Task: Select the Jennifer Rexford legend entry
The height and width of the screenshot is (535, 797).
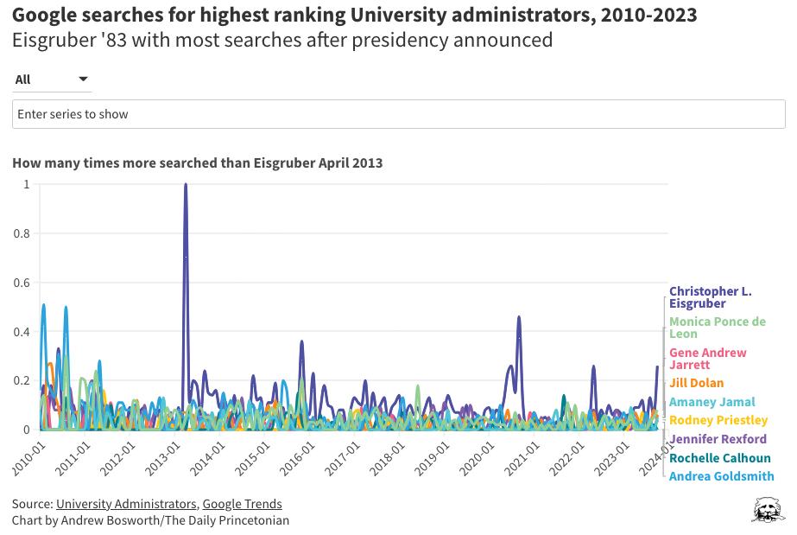Action: (x=718, y=439)
